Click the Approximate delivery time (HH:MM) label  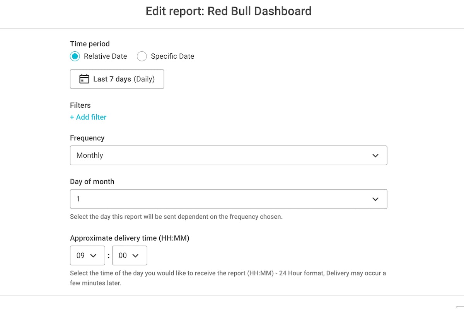[130, 238]
